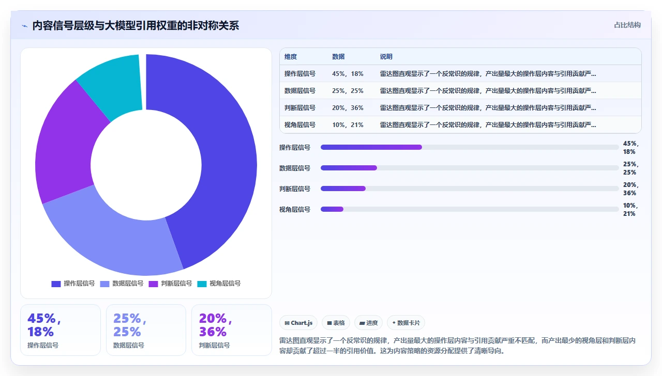
Task: Open the 25%, 25% 数据层信号 data card
Action: (x=146, y=330)
